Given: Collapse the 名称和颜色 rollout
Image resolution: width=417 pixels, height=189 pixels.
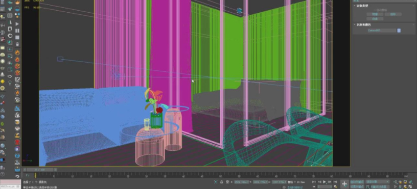Looking at the screenshot, I should pos(364,24).
